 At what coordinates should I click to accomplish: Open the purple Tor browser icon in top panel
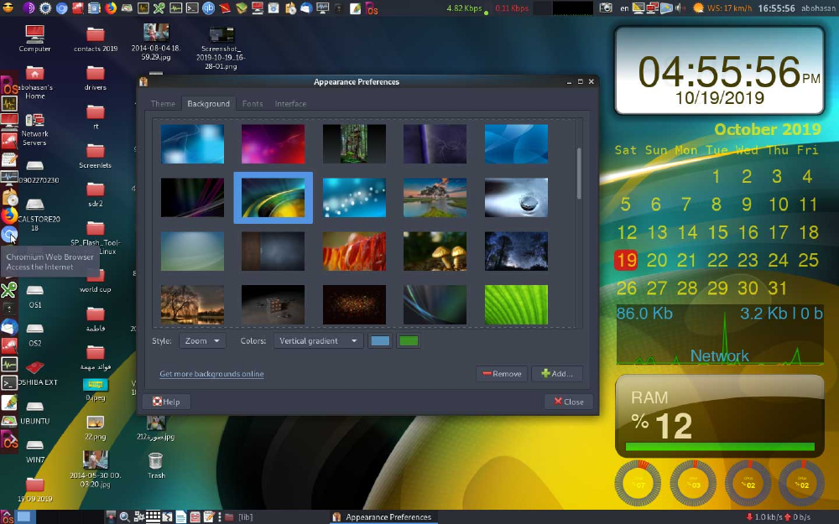(29, 8)
